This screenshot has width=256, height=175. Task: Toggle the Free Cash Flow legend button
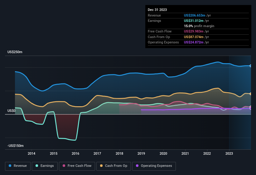[x=77, y=166]
